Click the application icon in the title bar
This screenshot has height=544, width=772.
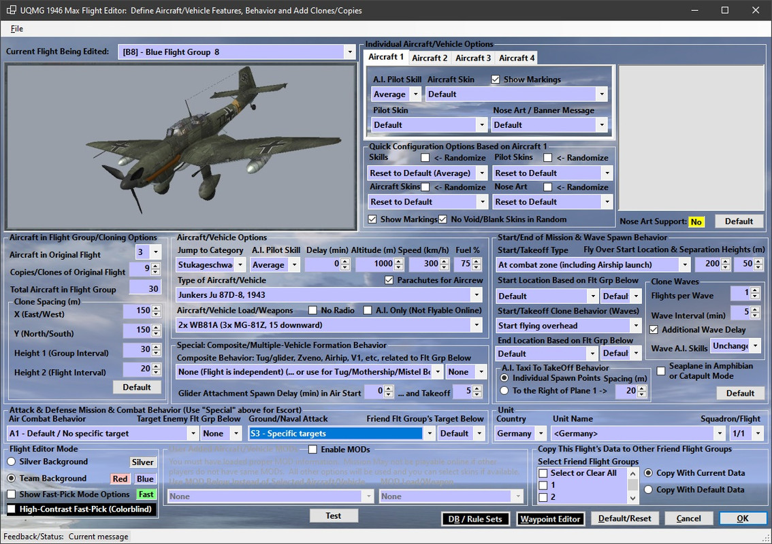[11, 10]
